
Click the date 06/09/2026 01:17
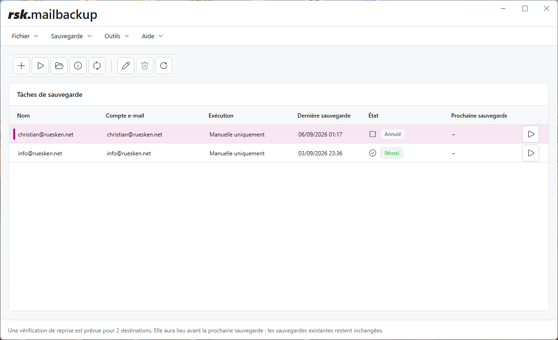tap(320, 135)
